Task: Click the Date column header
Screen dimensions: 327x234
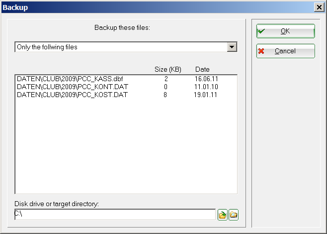Action: [x=202, y=69]
